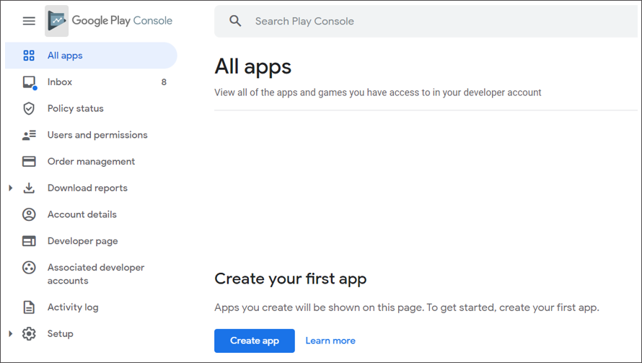
Task: Expand the Setup section arrow
Action: pyautogui.click(x=10, y=334)
